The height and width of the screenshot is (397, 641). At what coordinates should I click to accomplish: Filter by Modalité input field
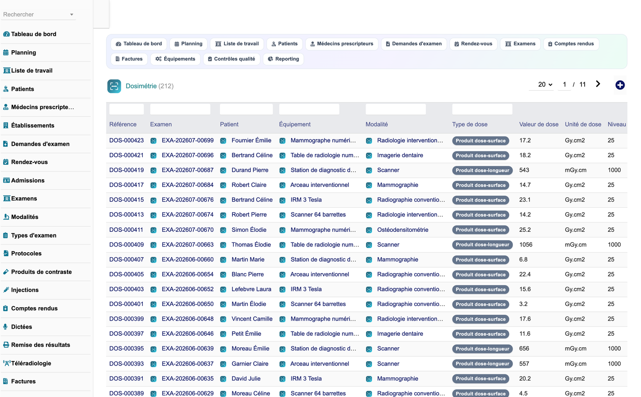396,109
